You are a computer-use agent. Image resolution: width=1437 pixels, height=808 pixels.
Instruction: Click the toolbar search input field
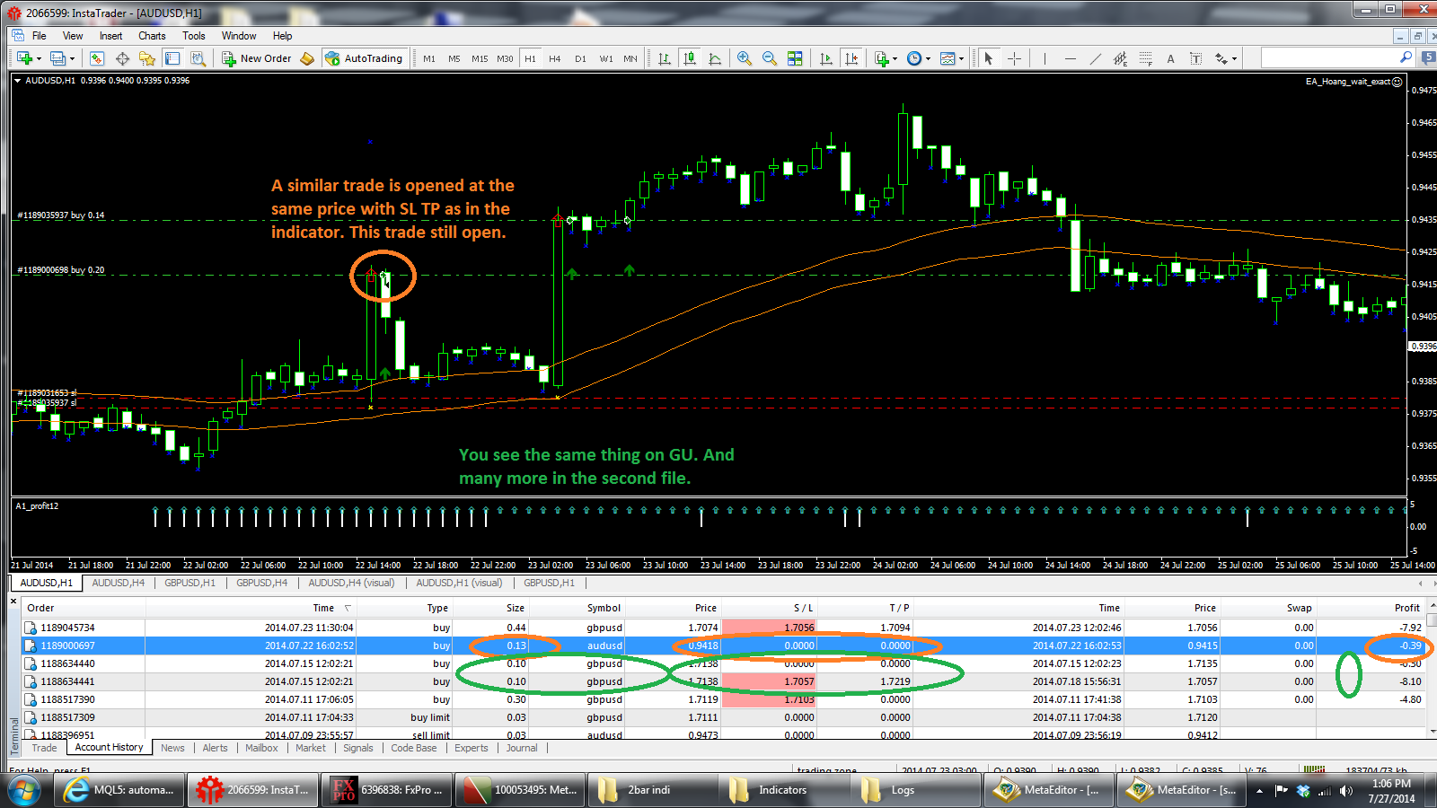click(x=1329, y=57)
